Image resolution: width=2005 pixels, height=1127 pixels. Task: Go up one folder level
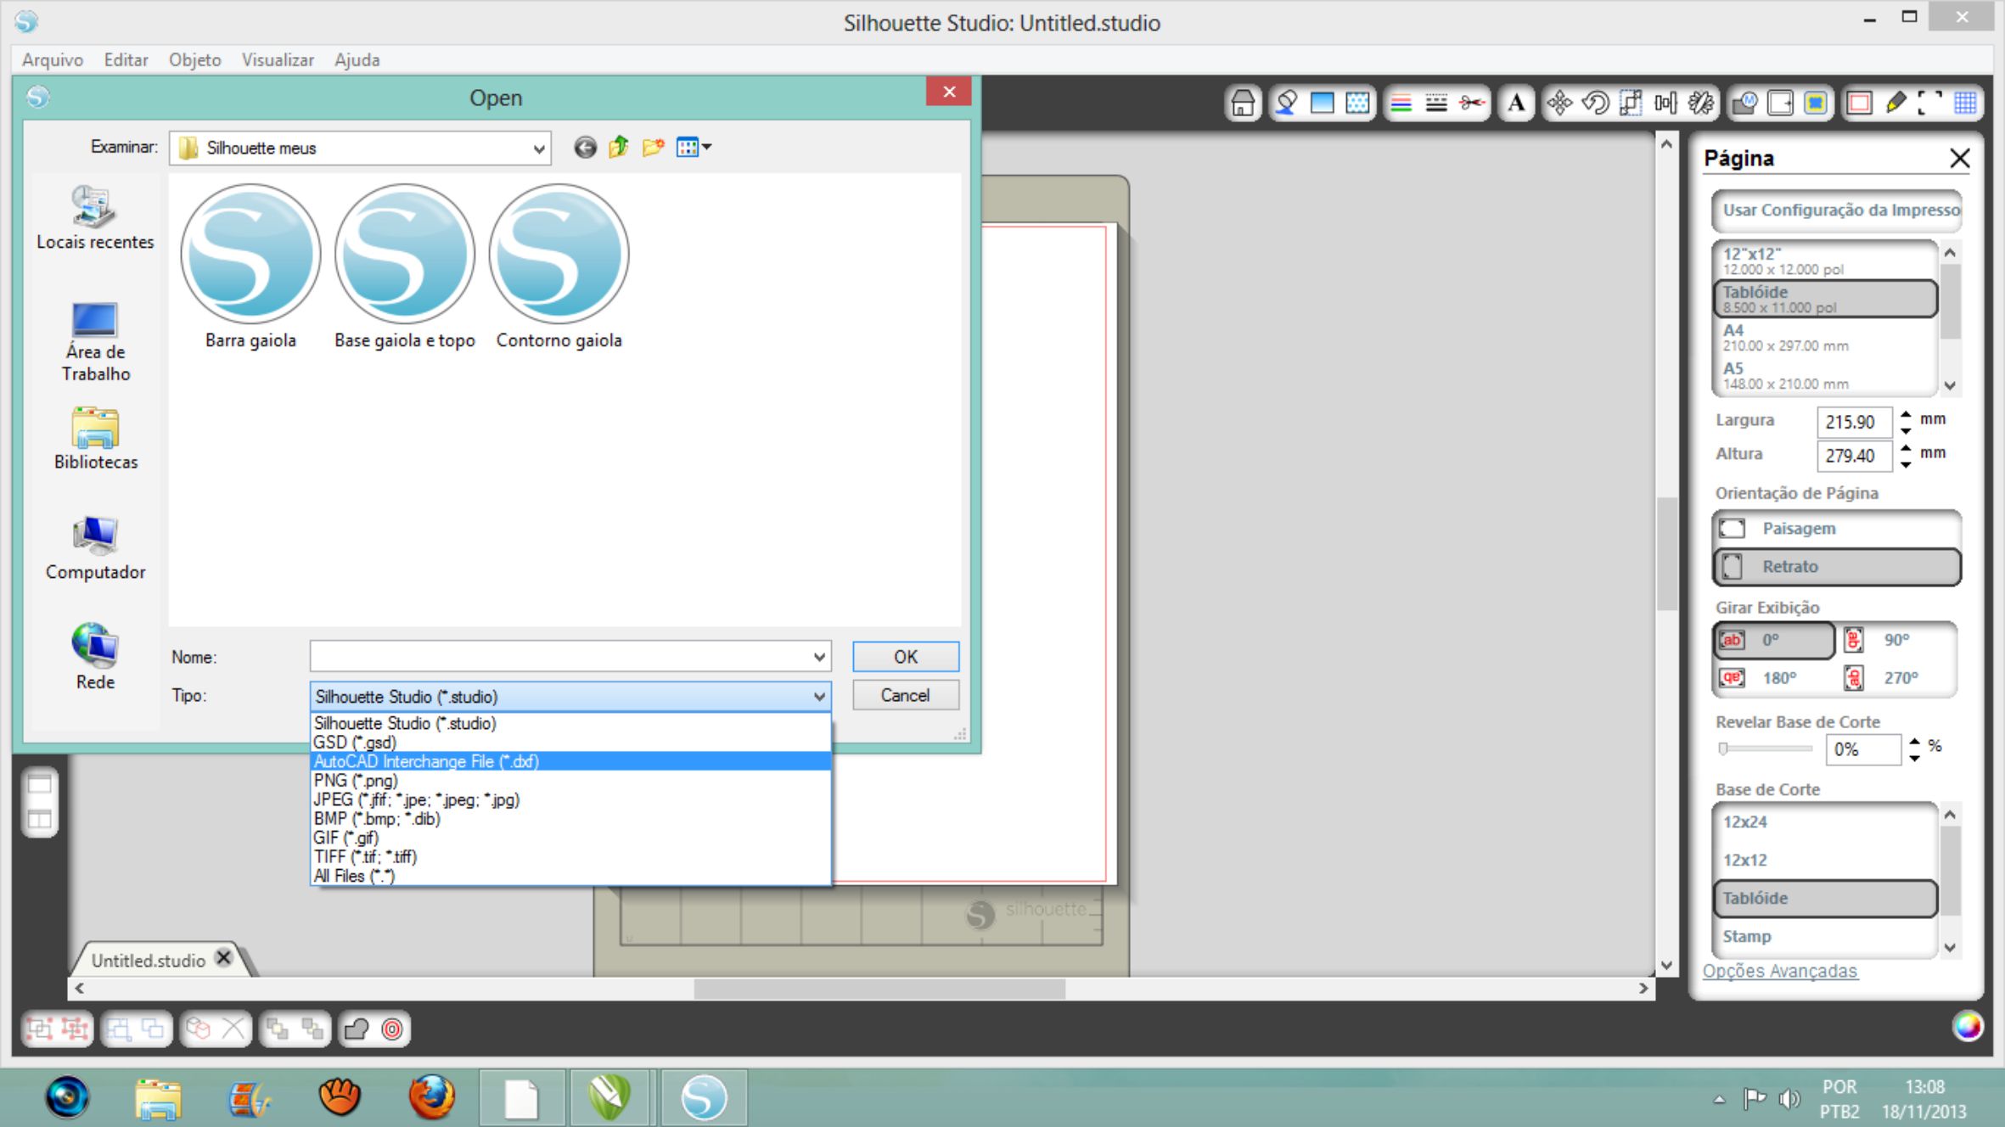pos(619,148)
